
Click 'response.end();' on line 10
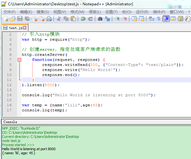(x=61, y=75)
